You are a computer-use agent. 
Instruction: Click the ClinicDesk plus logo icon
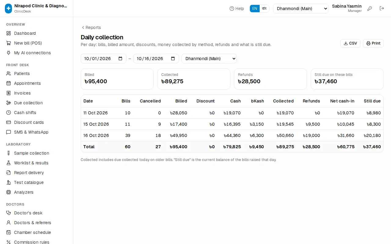tap(9, 9)
